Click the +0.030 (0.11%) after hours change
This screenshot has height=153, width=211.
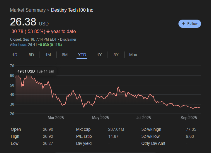(50, 45)
